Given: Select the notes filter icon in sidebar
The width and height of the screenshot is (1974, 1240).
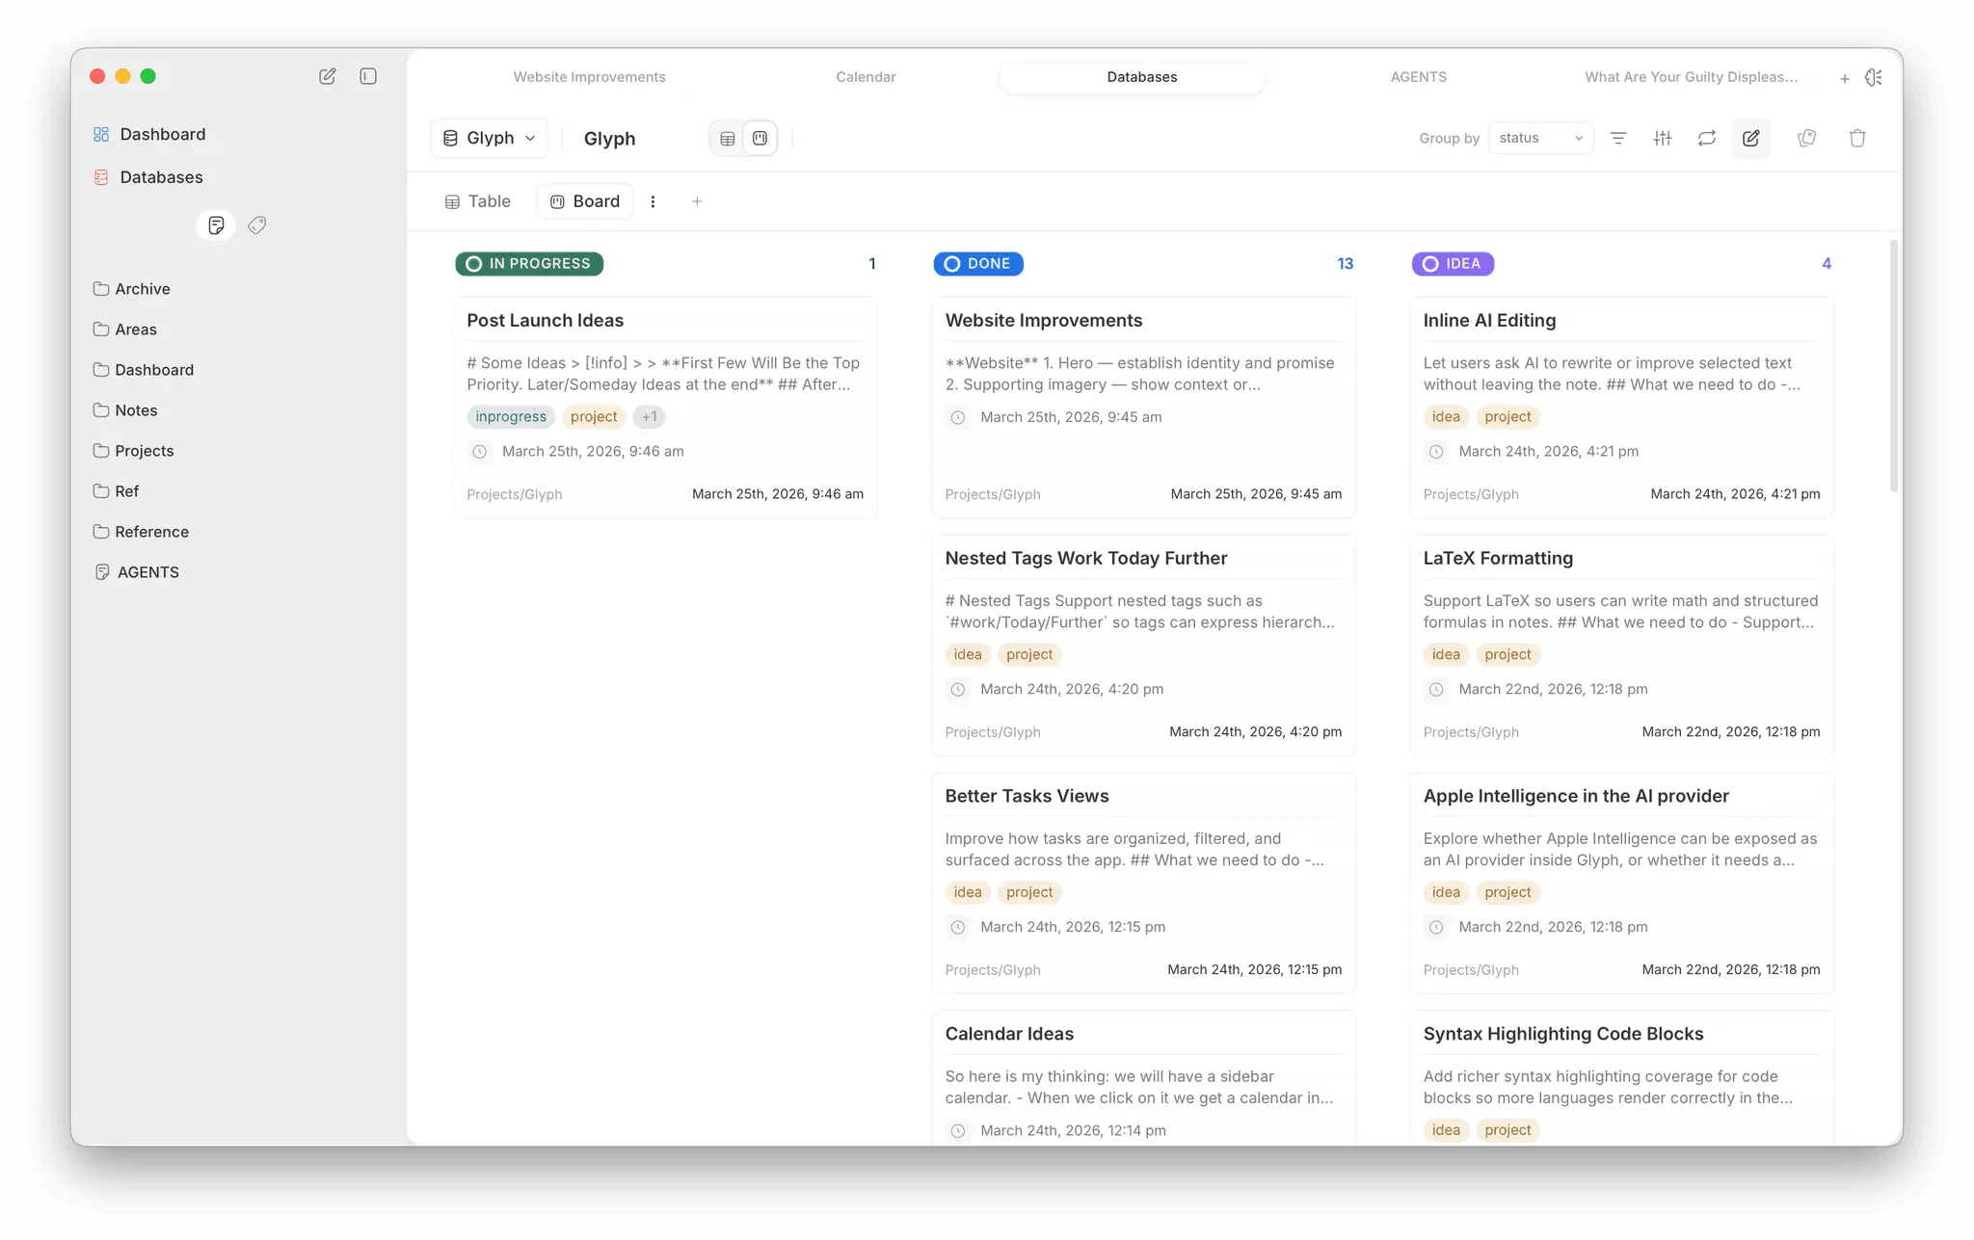Looking at the screenshot, I should pyautogui.click(x=216, y=225).
